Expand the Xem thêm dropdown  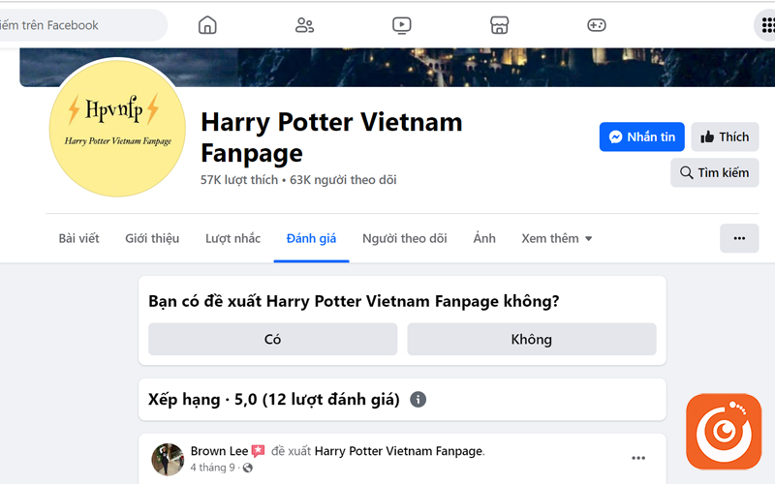pyautogui.click(x=556, y=238)
